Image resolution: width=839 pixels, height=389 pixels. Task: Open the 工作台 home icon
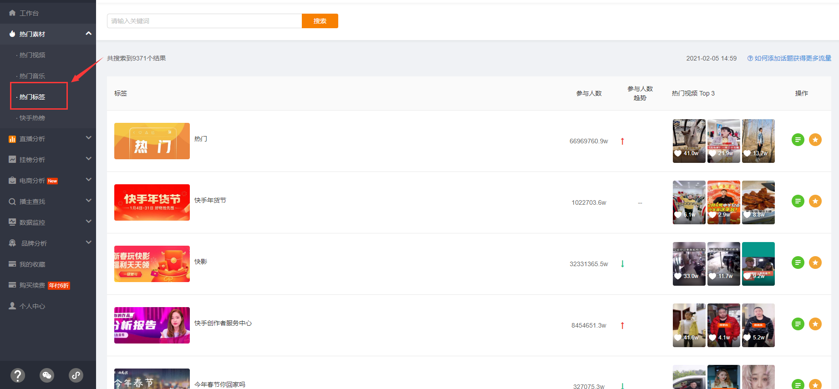12,13
